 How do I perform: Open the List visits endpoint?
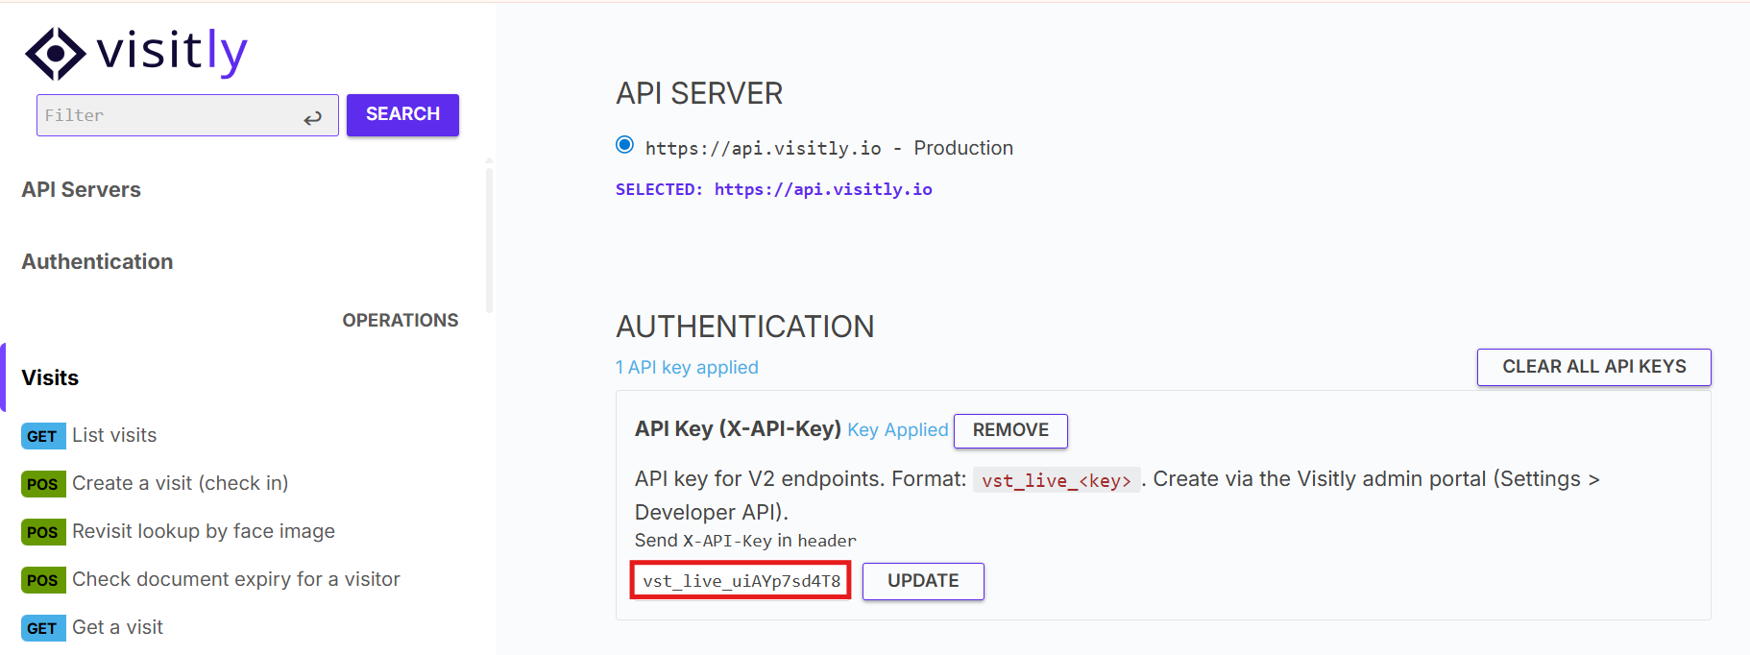click(x=114, y=435)
